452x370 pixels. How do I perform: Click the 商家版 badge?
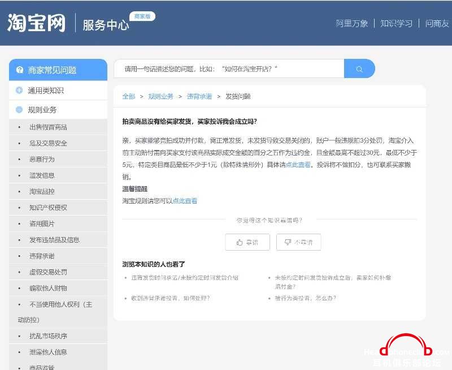coord(142,16)
